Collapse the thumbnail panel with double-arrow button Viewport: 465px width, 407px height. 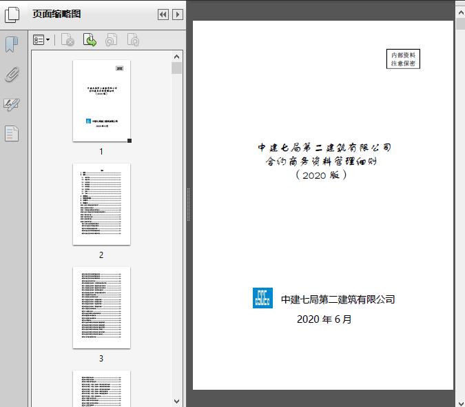163,14
